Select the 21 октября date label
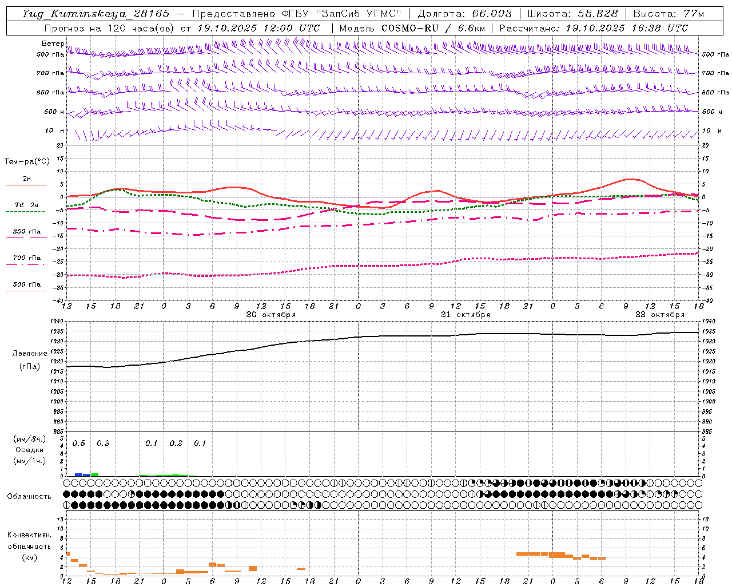This screenshot has width=732, height=586. point(466,315)
